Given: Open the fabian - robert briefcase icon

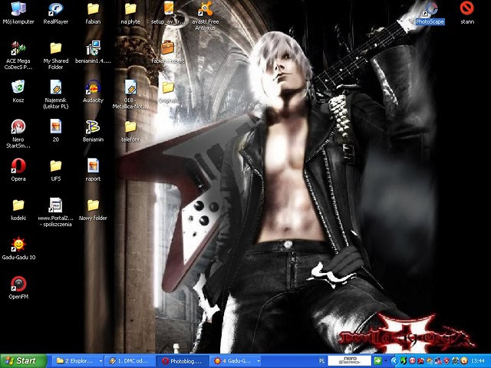Looking at the screenshot, I should tap(168, 52).
